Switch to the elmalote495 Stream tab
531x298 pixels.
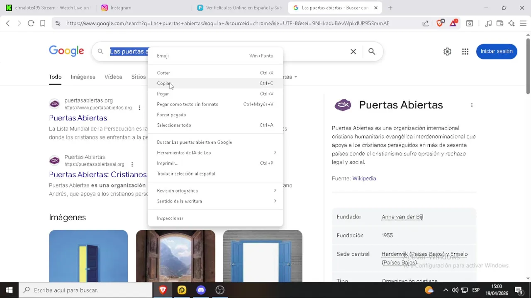pos(48,8)
